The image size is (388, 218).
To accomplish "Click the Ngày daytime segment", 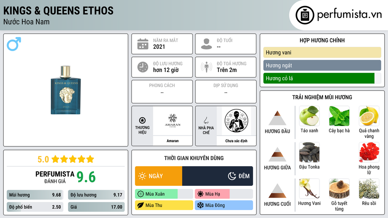I will [159, 176].
